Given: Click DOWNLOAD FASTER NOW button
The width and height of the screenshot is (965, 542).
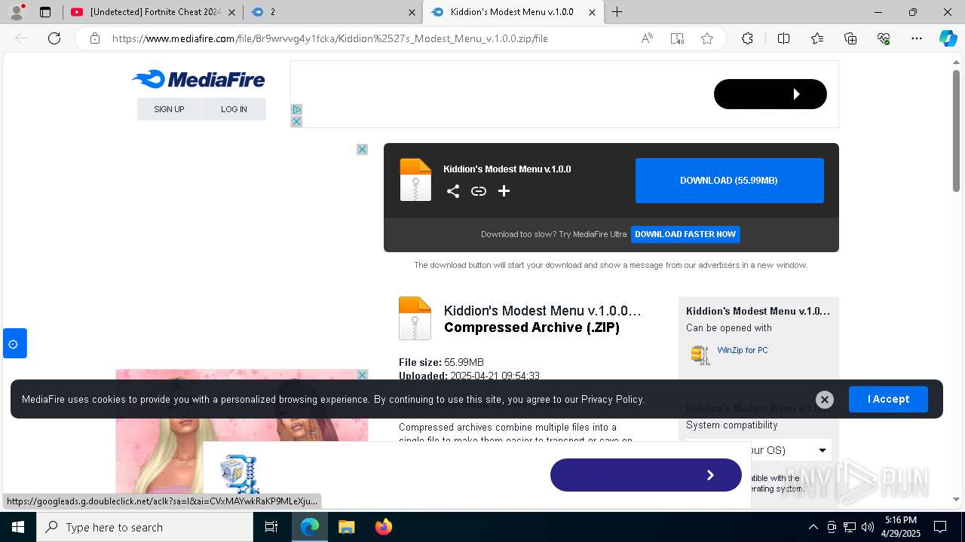Looking at the screenshot, I should point(685,234).
